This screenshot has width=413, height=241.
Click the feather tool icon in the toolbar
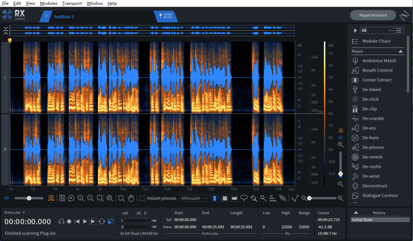[283, 198]
